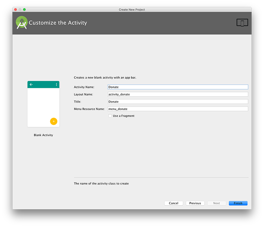Click the Menu Resource Name field
This screenshot has width=264, height=227.
pyautogui.click(x=178, y=109)
